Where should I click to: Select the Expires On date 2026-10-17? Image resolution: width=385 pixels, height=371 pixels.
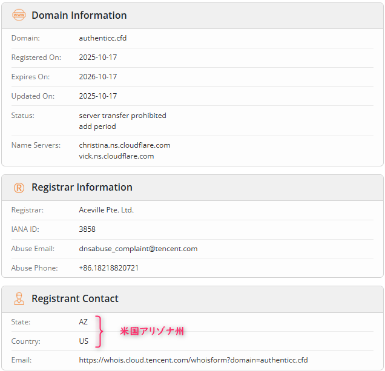[98, 77]
